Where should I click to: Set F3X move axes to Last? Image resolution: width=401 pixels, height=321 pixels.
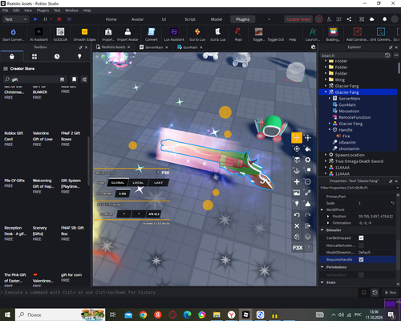159,183
